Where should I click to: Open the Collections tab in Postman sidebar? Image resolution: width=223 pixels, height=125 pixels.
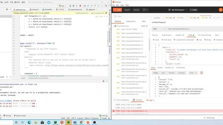[x=131, y=22]
